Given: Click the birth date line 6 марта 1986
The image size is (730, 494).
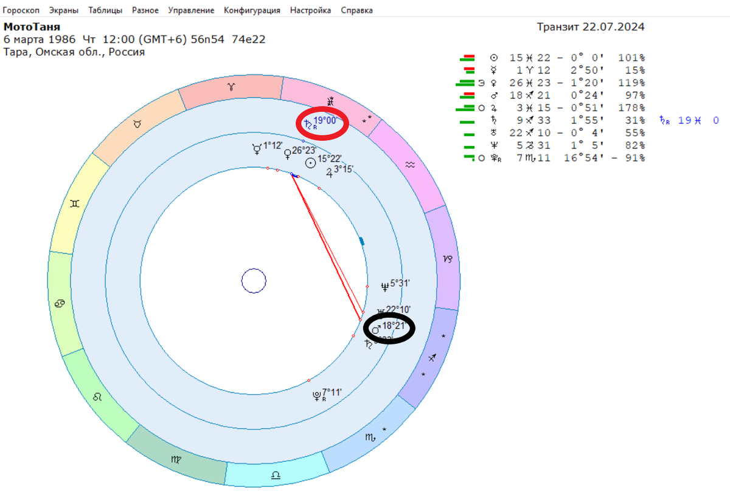Looking at the screenshot, I should (x=134, y=39).
